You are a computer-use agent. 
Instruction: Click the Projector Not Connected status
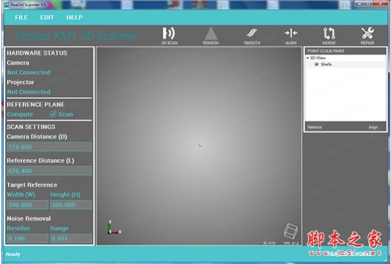click(29, 92)
